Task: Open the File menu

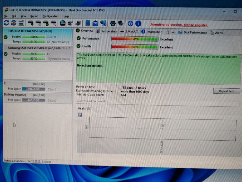Action: click(x=6, y=16)
